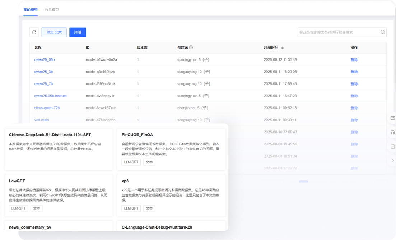
Task: Open the chat feedback icon on right sidebar
Action: (x=392, y=118)
